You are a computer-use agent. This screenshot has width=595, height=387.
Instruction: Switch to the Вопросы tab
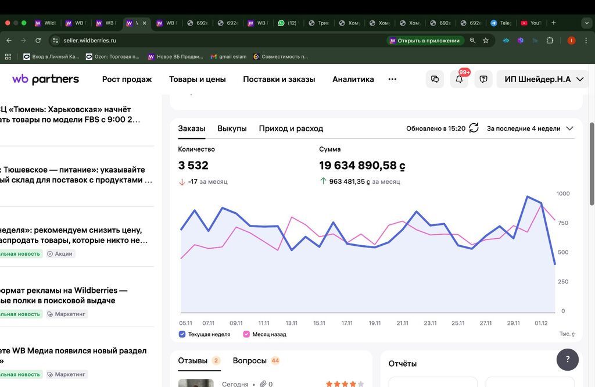pyautogui.click(x=256, y=361)
